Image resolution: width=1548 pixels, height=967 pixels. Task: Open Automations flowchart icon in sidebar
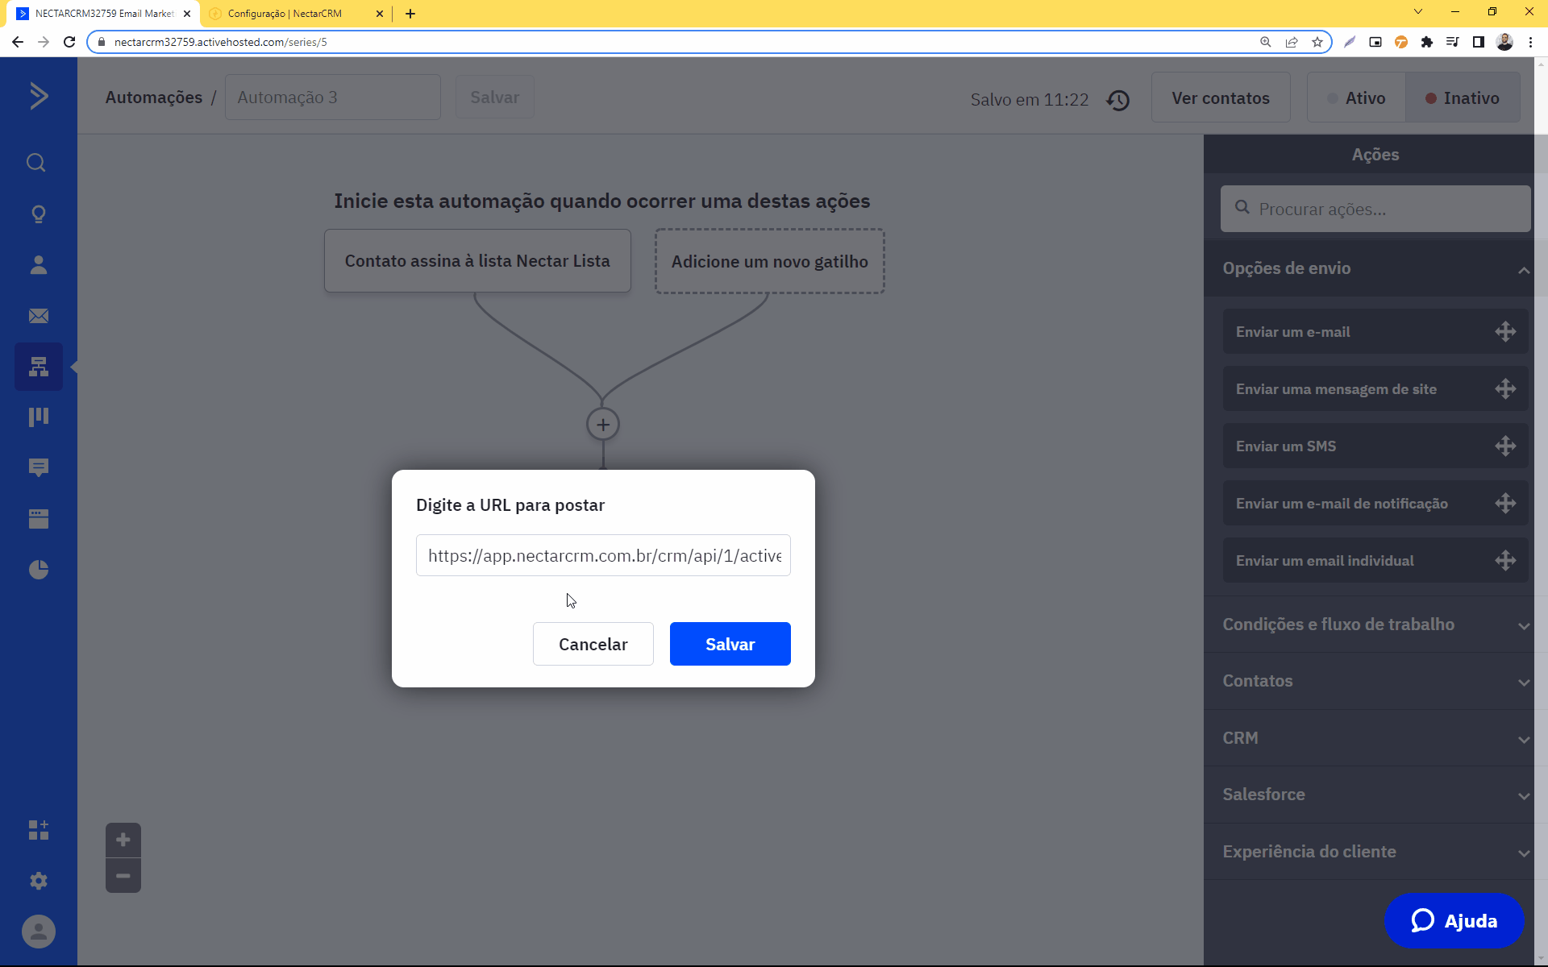click(39, 367)
